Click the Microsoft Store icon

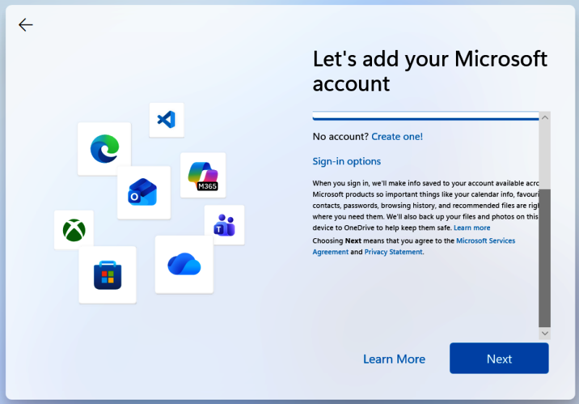pos(107,274)
